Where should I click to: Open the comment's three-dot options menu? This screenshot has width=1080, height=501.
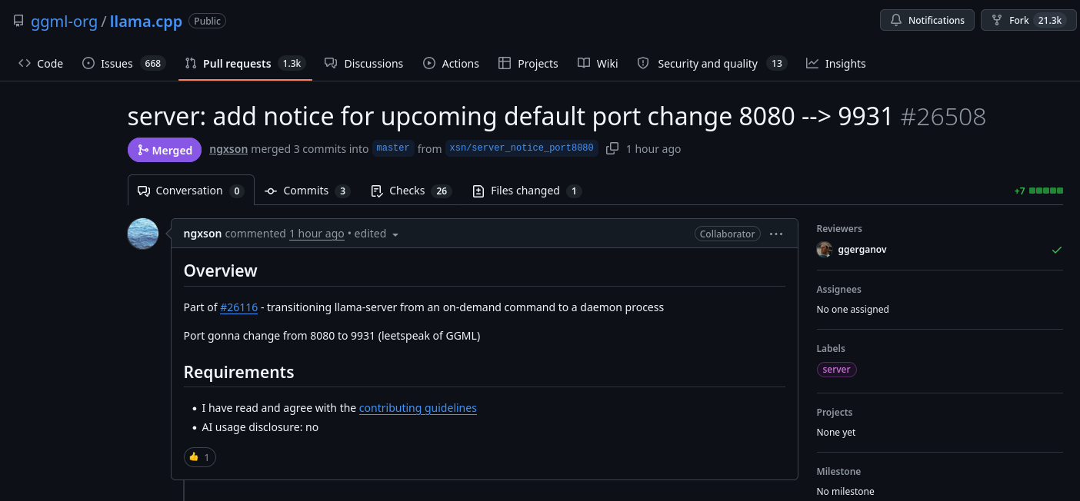click(776, 234)
